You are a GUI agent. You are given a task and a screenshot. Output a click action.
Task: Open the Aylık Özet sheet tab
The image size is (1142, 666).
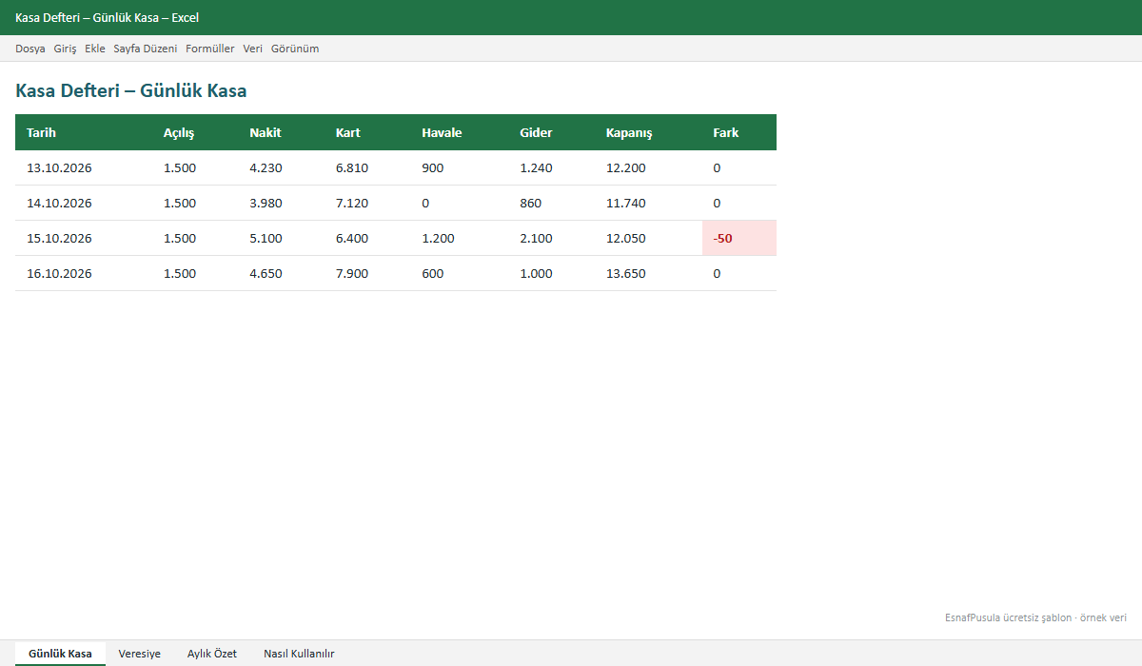coord(212,654)
